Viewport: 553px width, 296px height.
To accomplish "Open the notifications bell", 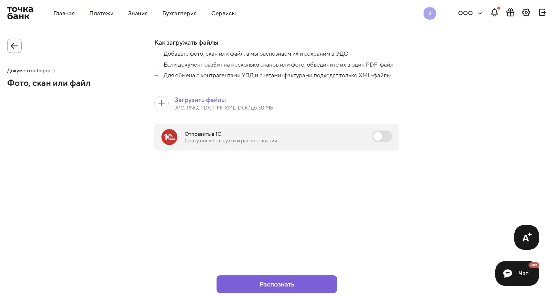I will coord(494,12).
